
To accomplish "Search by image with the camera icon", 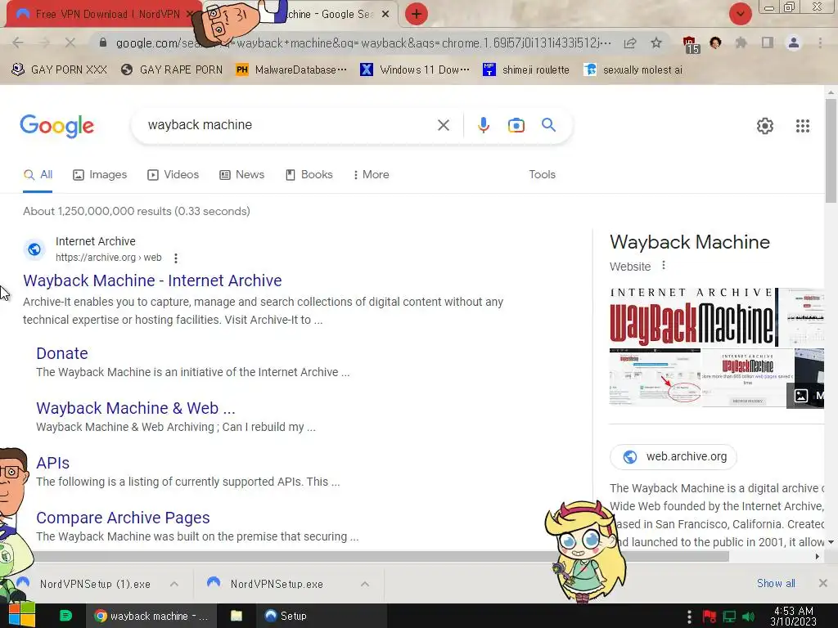I will [516, 125].
